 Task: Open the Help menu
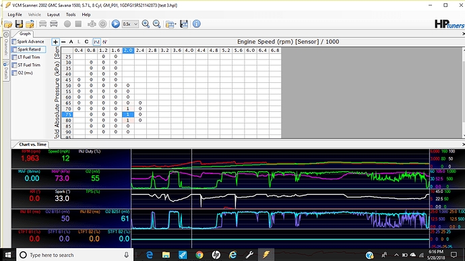(86, 15)
